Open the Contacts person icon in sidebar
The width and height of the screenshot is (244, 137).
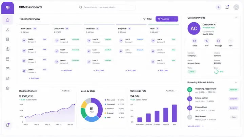click(x=7, y=29)
